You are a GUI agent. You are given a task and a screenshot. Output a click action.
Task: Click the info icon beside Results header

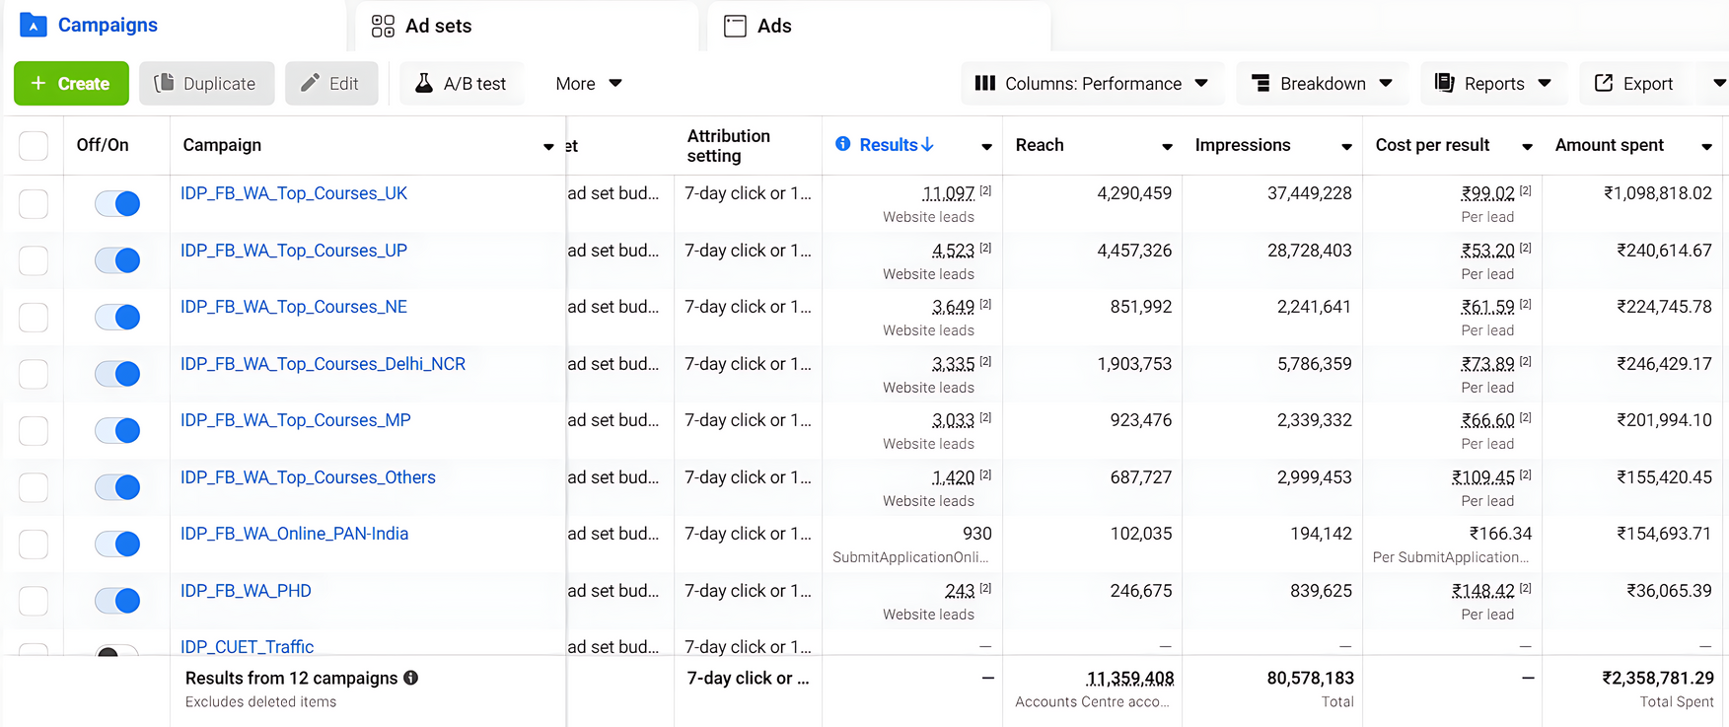tap(842, 144)
